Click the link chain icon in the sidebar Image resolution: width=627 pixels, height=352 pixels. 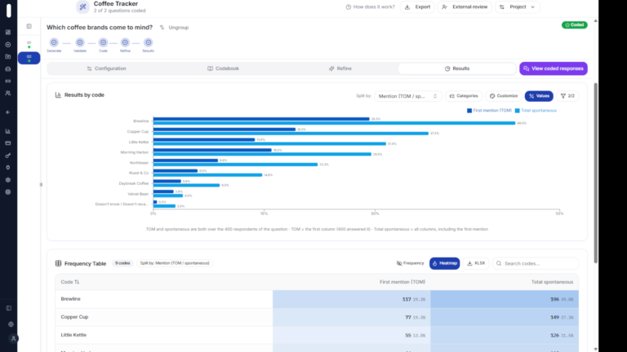point(8,81)
